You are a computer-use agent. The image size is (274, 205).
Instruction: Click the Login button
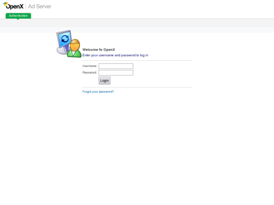click(x=104, y=80)
